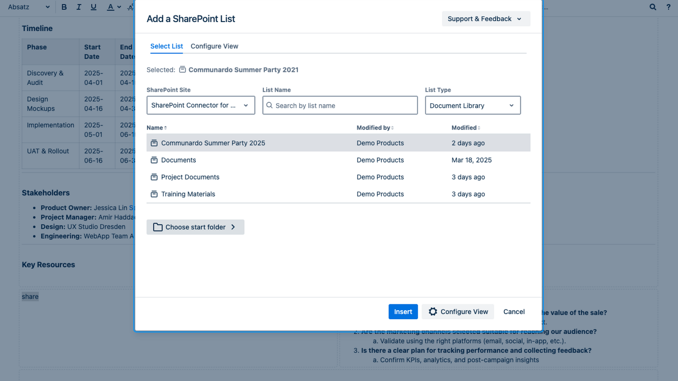Open the List Type Document Library dropdown
The width and height of the screenshot is (678, 381).
[x=473, y=105]
